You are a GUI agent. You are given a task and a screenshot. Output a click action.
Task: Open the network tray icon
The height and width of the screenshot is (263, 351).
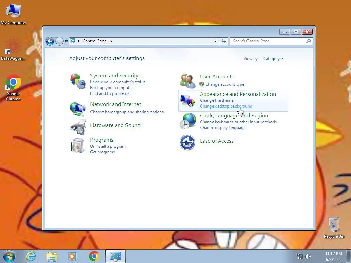point(300,256)
